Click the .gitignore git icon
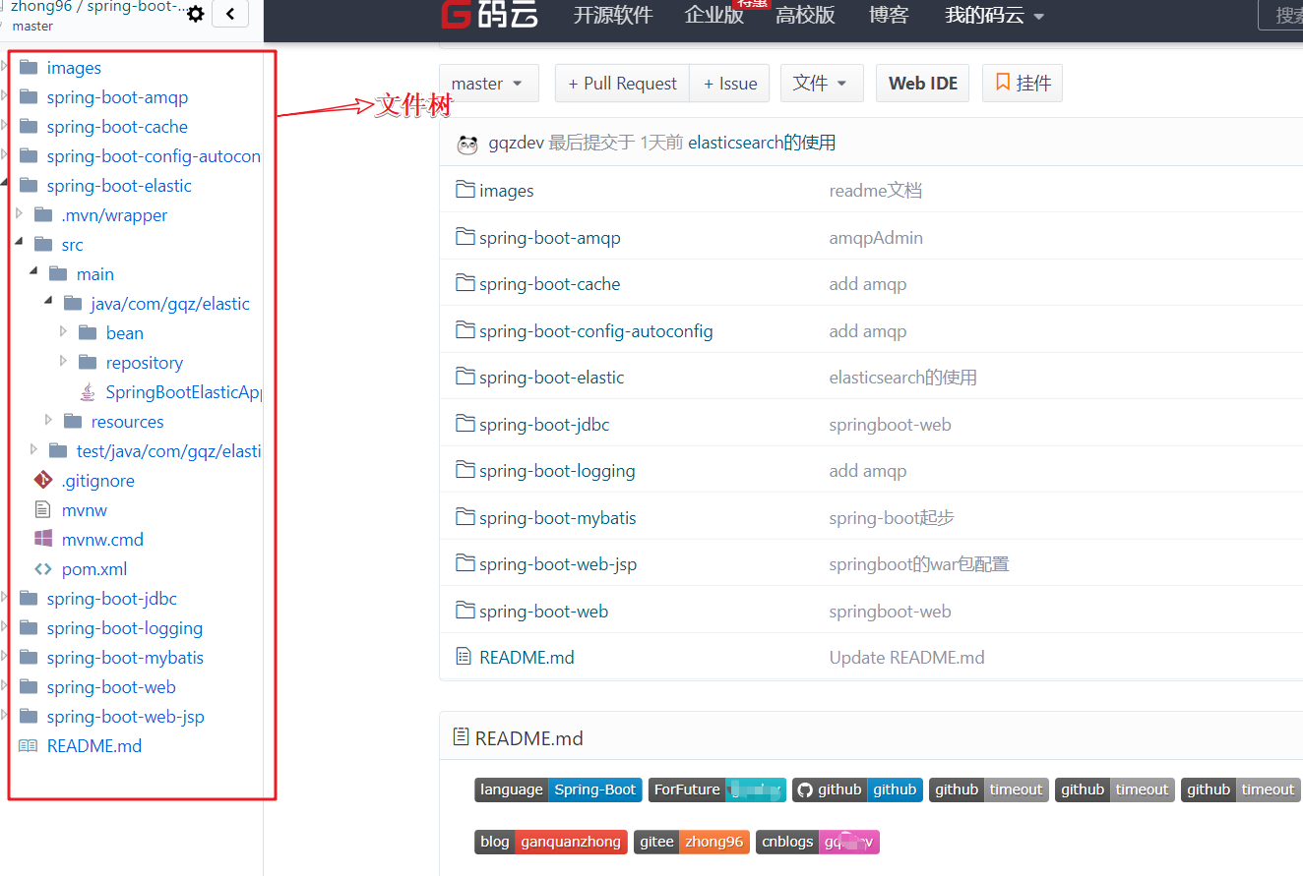Viewport: 1303px width, 876px height. [42, 480]
